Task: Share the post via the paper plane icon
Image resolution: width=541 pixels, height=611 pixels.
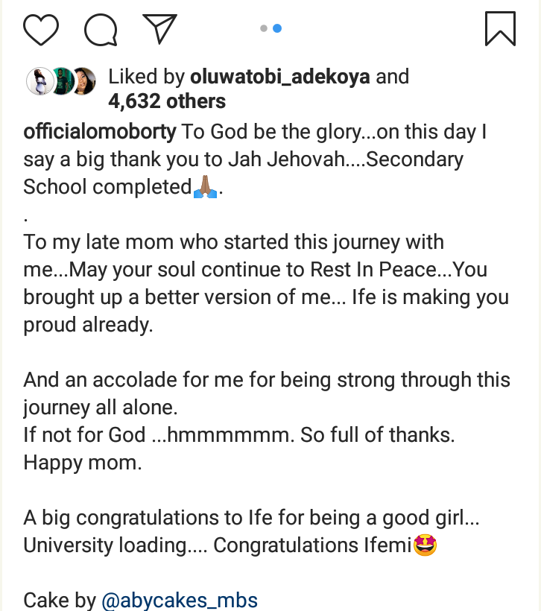Action: point(159,29)
